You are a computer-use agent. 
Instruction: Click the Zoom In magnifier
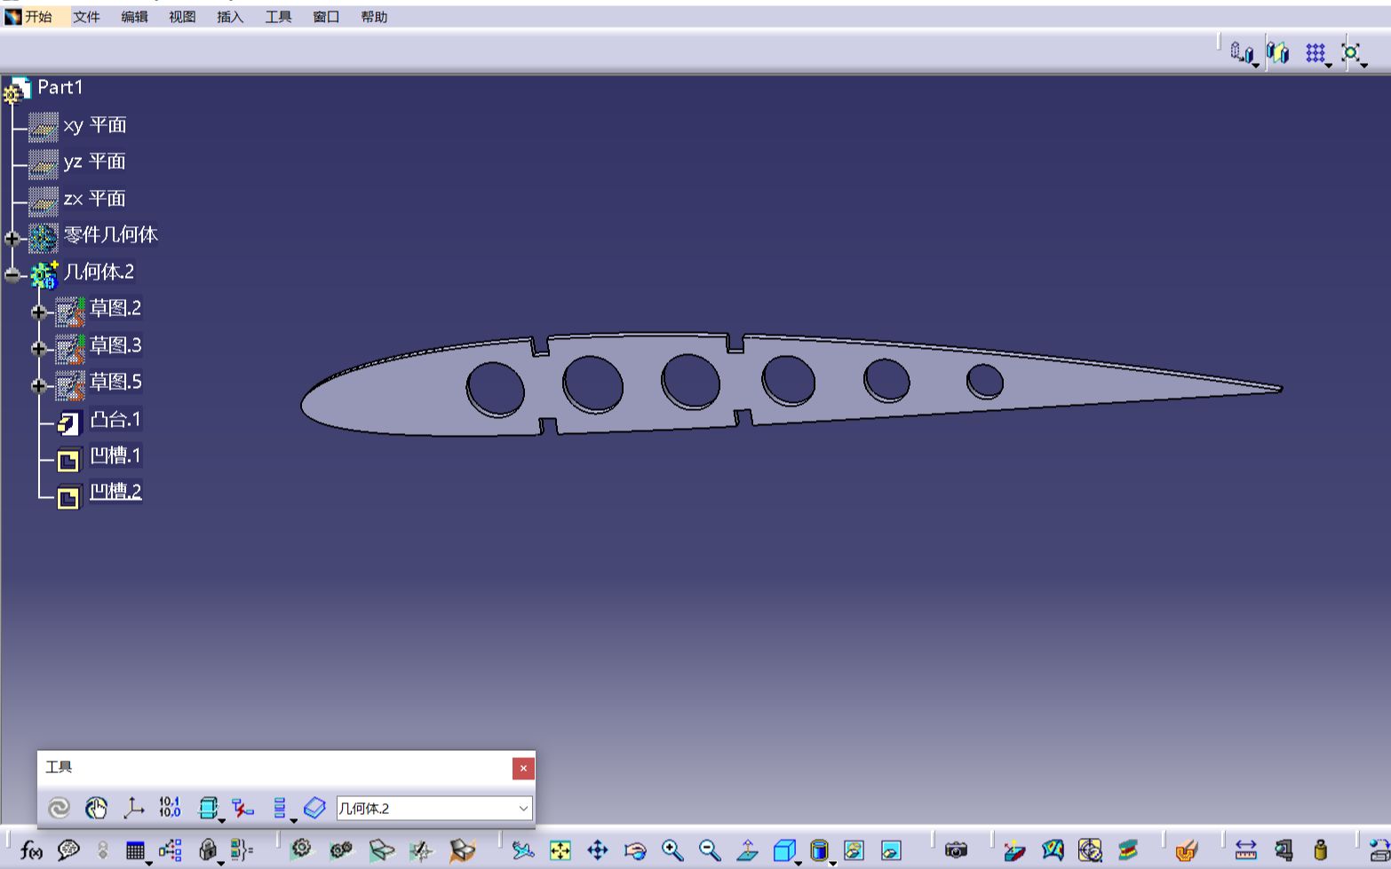[672, 850]
